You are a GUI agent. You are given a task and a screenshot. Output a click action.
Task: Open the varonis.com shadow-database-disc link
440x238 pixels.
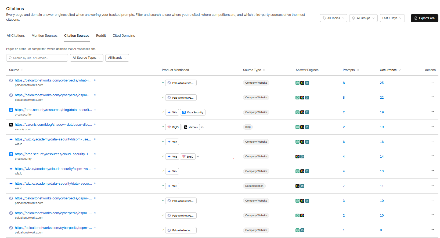[x=53, y=125]
